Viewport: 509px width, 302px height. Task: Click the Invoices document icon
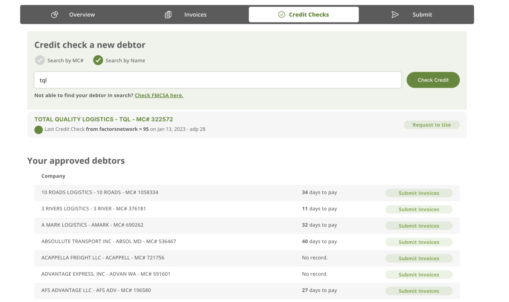click(168, 14)
